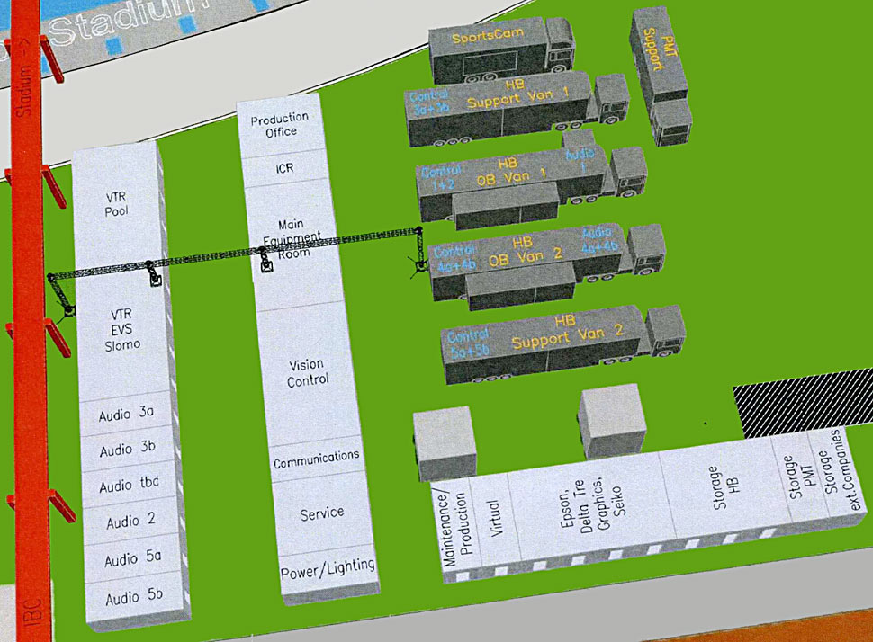873x642 pixels.
Task: Click the Audio 3a cabin
Action: click(x=126, y=414)
